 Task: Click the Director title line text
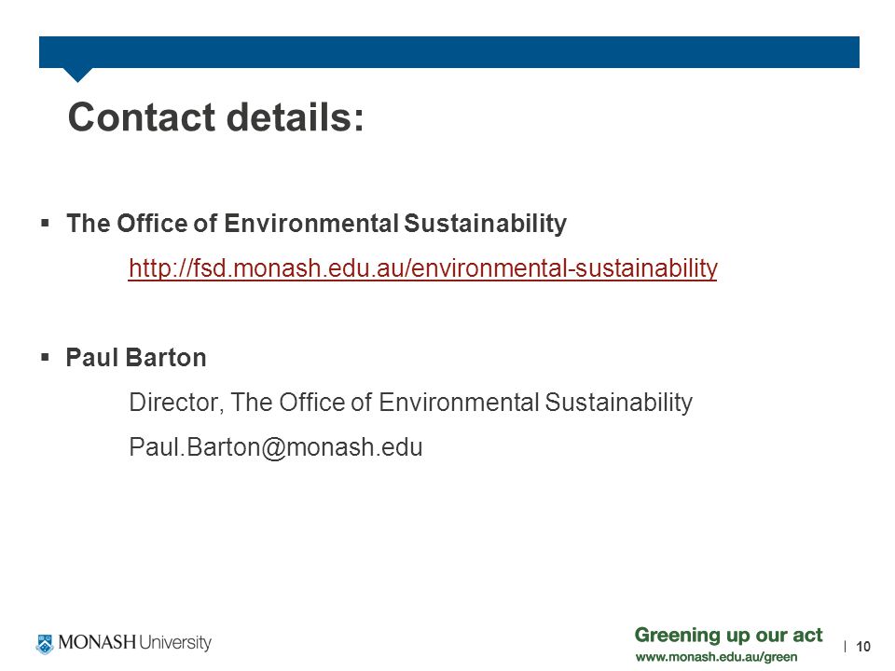411,403
